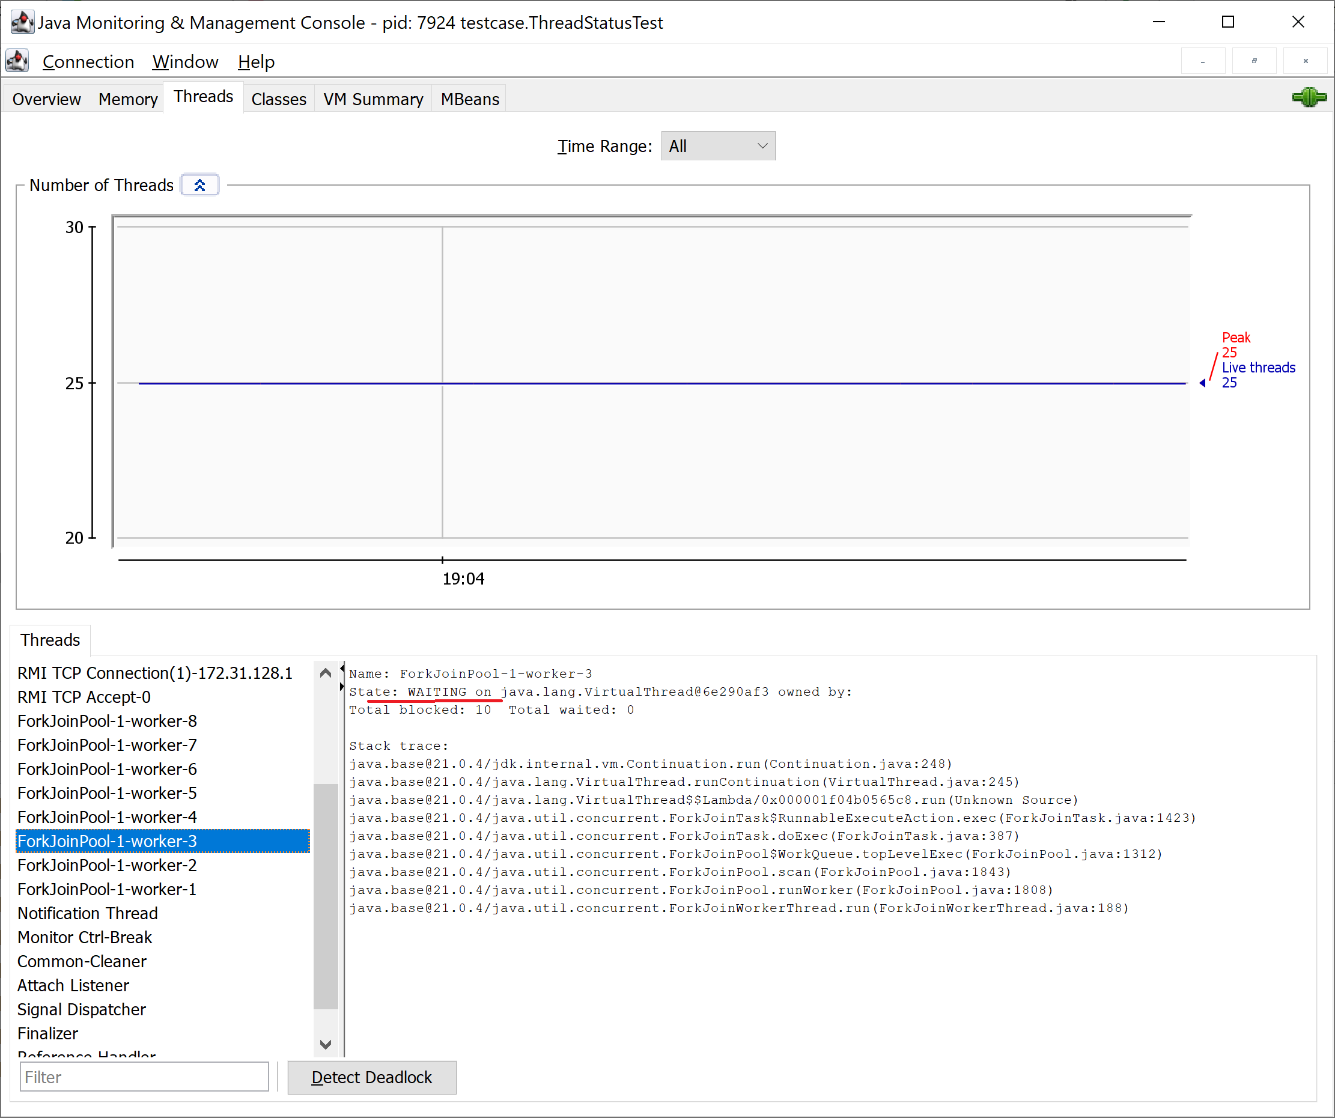This screenshot has width=1335, height=1118.
Task: Click the Java icon in title bar
Action: tap(22, 22)
